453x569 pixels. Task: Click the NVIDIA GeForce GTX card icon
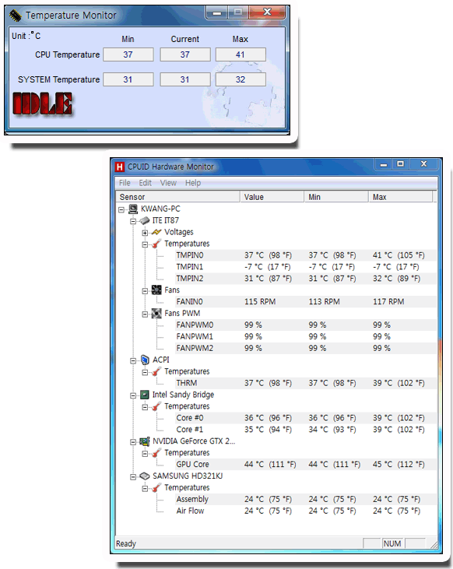tap(145, 441)
